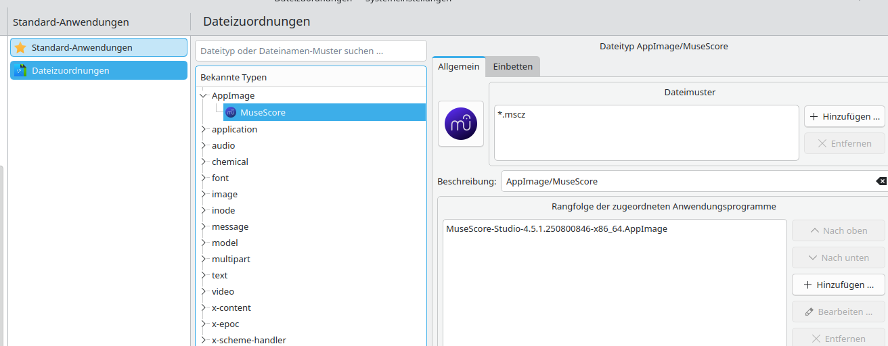Expand the image type group
Viewport: 888px width, 346px height.
[203, 194]
